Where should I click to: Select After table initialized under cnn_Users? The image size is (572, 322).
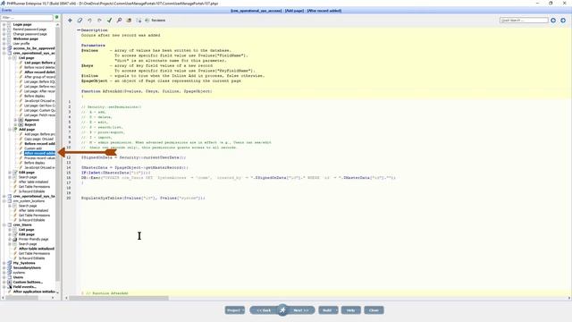(37, 249)
